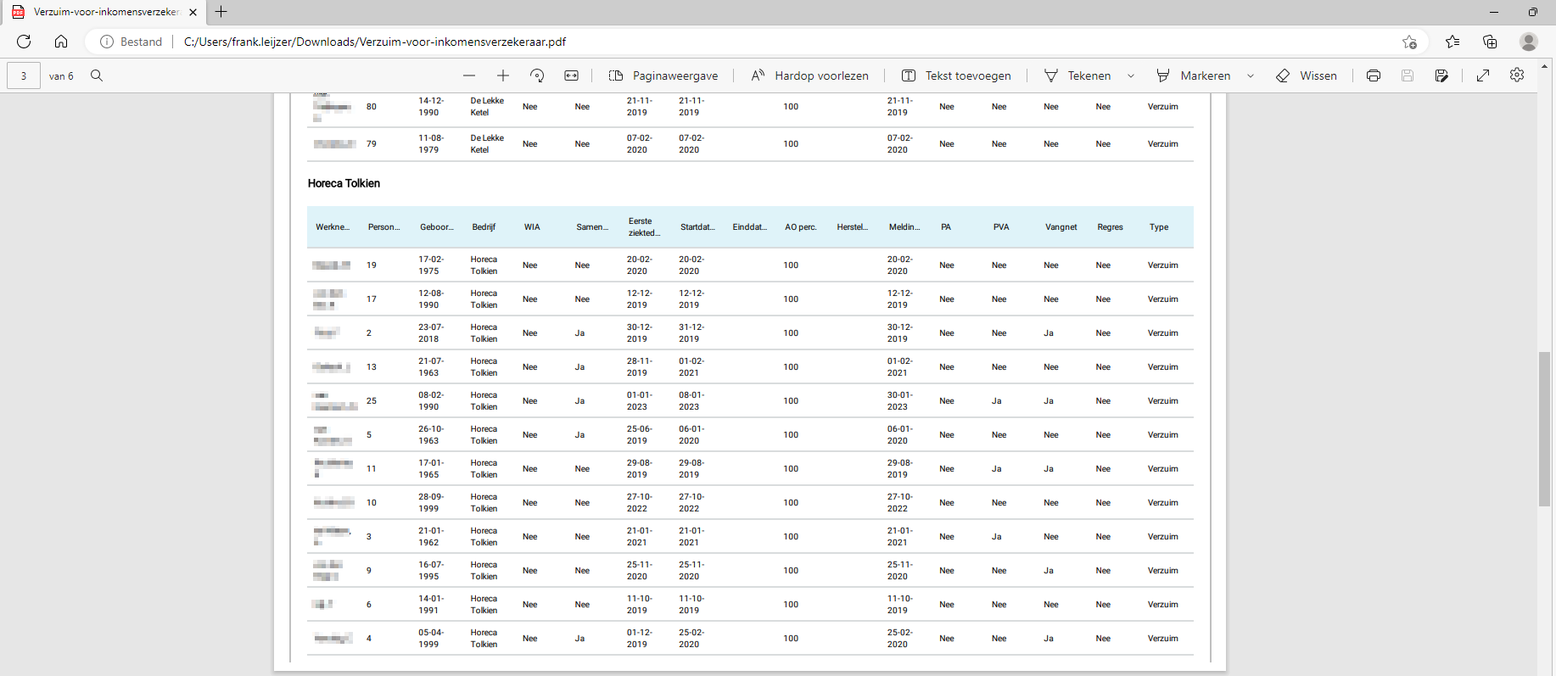The image size is (1556, 676).
Task: Click the PVA column header
Action: [x=1001, y=227]
